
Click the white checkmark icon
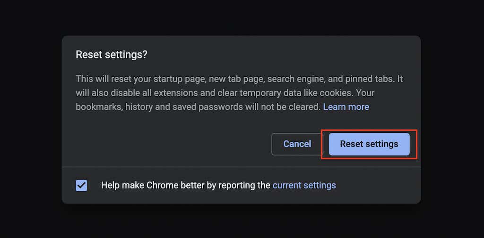pyautogui.click(x=81, y=185)
